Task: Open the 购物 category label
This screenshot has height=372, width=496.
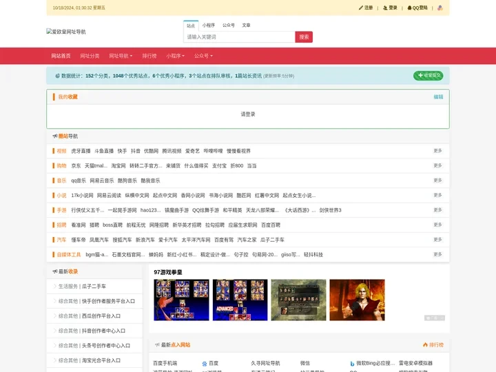Action: pyautogui.click(x=62, y=166)
